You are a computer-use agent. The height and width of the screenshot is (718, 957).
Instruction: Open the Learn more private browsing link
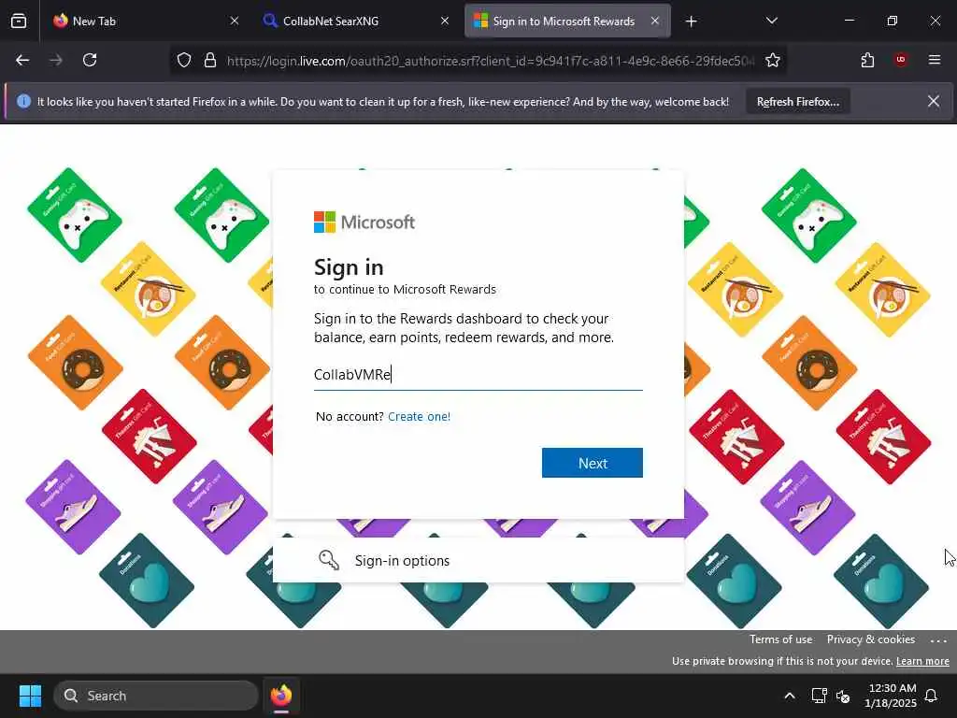922,661
